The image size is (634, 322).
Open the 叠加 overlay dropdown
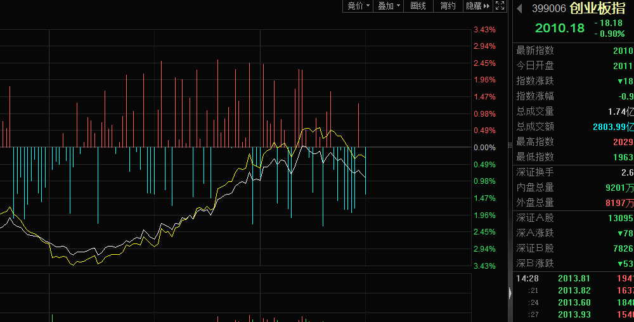[x=389, y=6]
